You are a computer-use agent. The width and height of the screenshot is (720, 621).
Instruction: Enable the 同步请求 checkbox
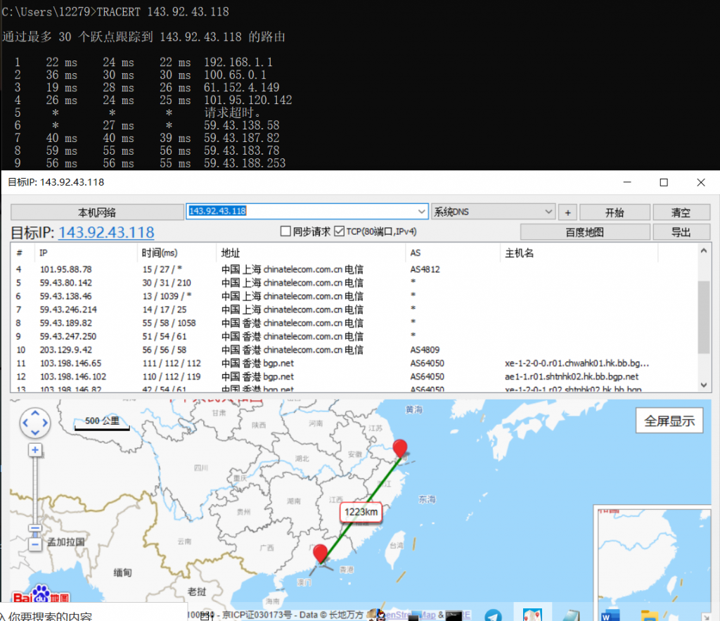point(285,231)
